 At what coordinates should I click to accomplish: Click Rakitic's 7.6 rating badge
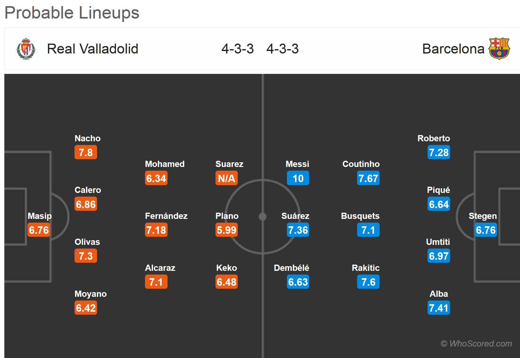pos(368,282)
